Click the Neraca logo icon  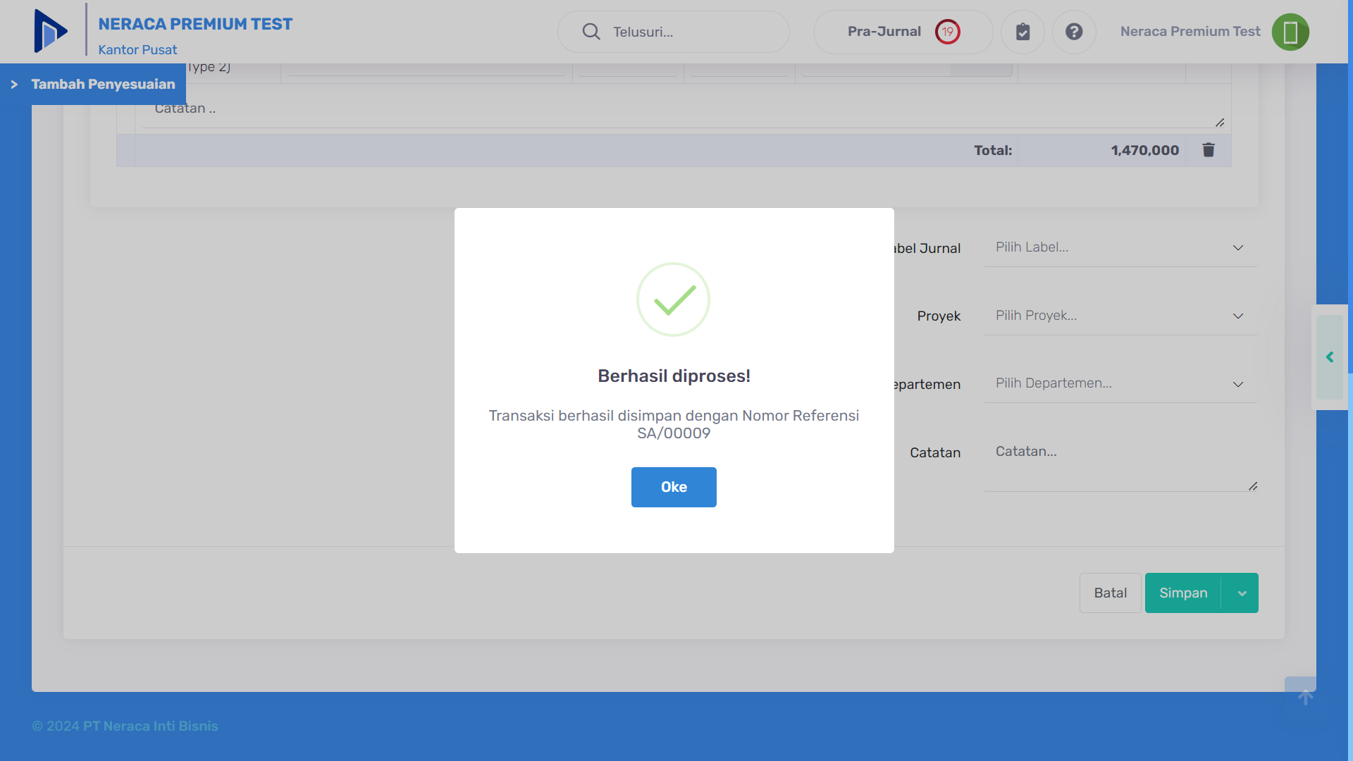click(x=51, y=31)
